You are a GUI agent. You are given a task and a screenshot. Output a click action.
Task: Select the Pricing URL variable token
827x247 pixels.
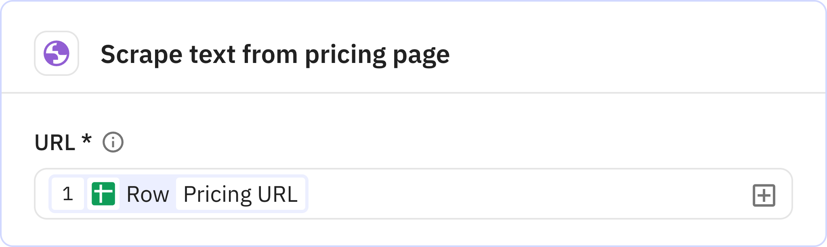(x=241, y=194)
